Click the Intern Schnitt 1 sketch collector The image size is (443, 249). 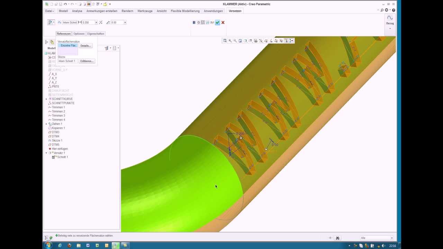tap(68, 61)
